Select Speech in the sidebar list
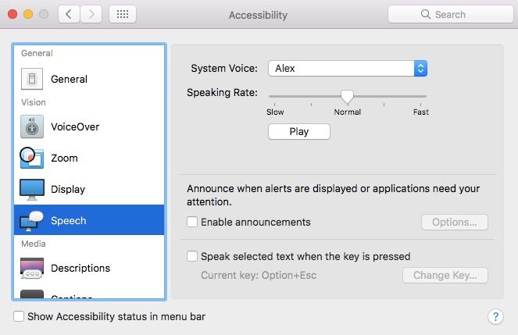518x335 pixels. (x=89, y=219)
